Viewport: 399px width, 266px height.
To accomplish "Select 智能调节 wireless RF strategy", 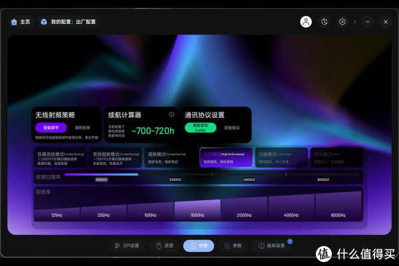I will 51,128.
